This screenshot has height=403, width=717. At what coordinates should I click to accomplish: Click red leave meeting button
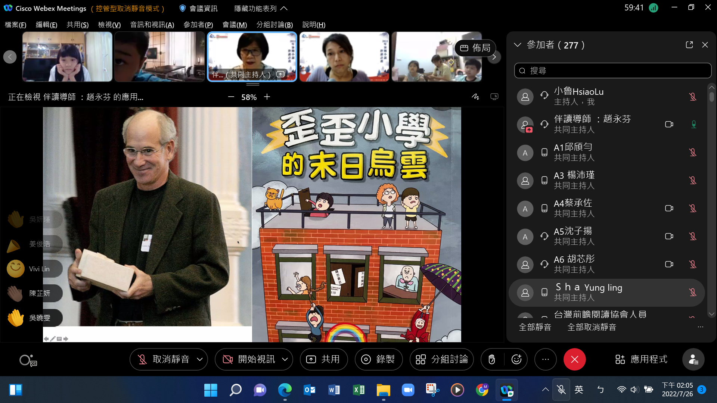(574, 359)
